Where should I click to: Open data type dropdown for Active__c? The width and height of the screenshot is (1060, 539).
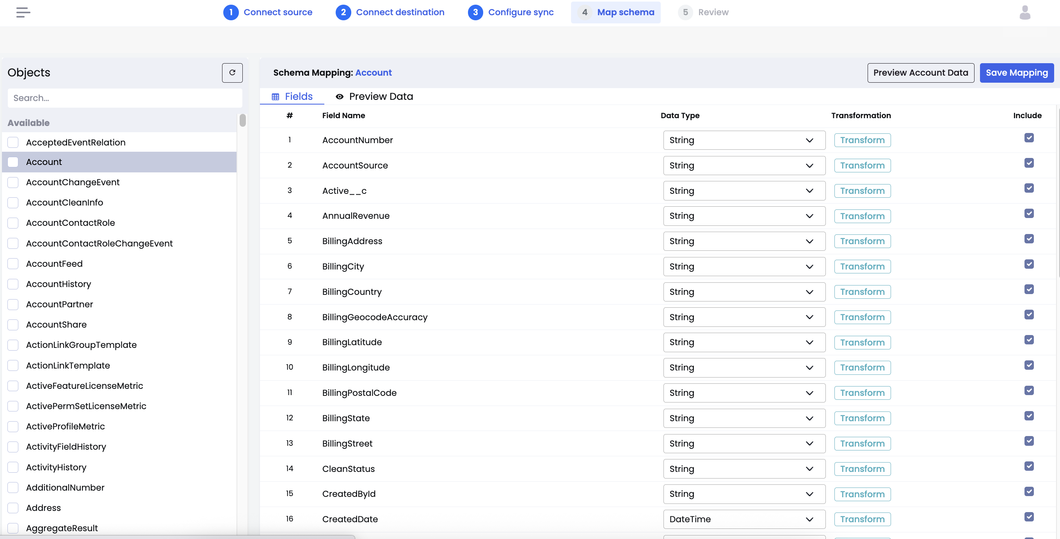click(x=744, y=191)
